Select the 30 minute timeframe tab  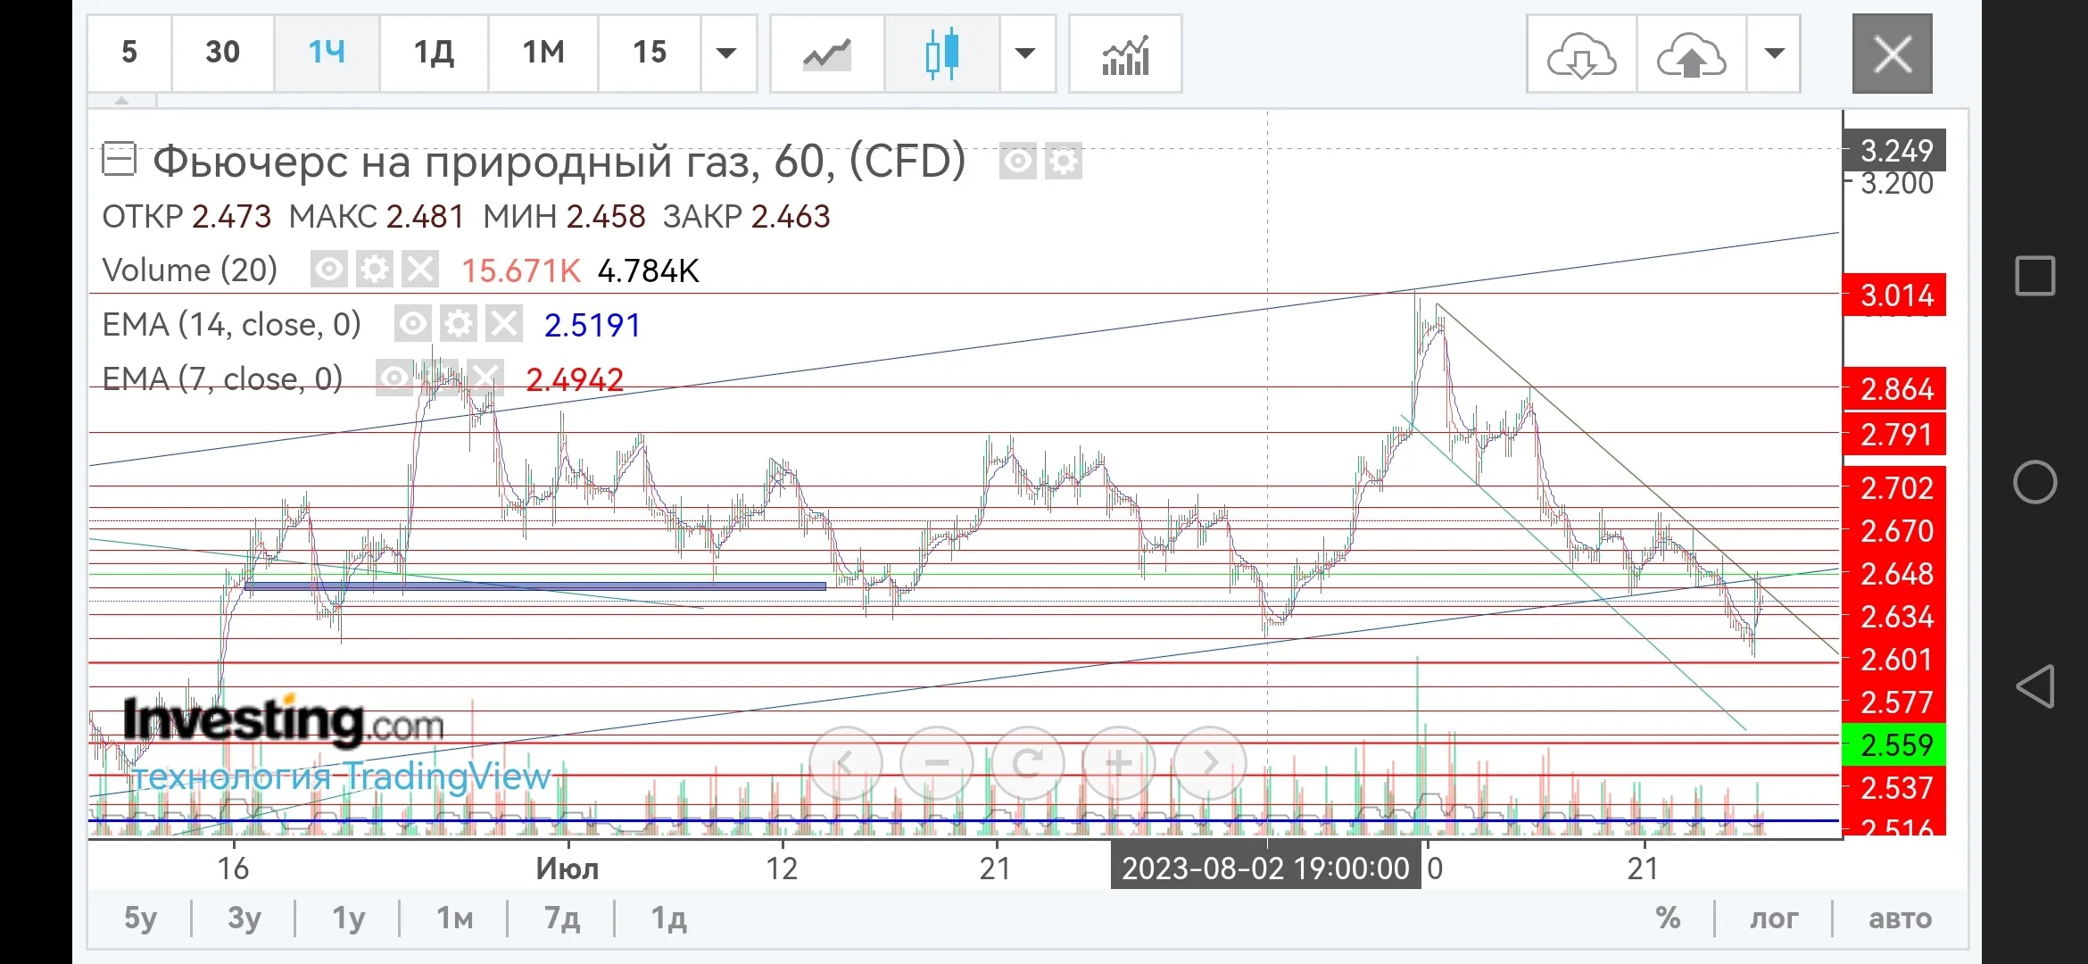222,54
